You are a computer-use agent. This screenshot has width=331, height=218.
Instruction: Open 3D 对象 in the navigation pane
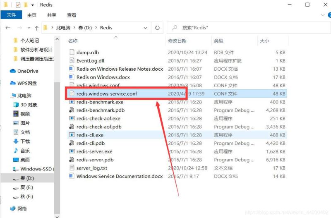click(29, 105)
